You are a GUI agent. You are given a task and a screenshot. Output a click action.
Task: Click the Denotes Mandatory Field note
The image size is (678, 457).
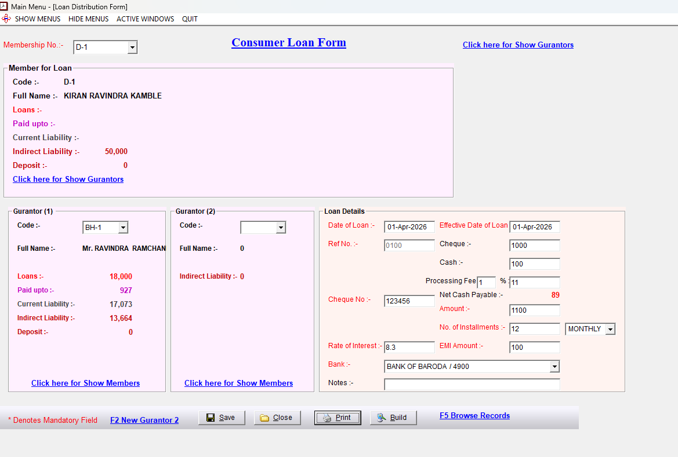point(53,421)
